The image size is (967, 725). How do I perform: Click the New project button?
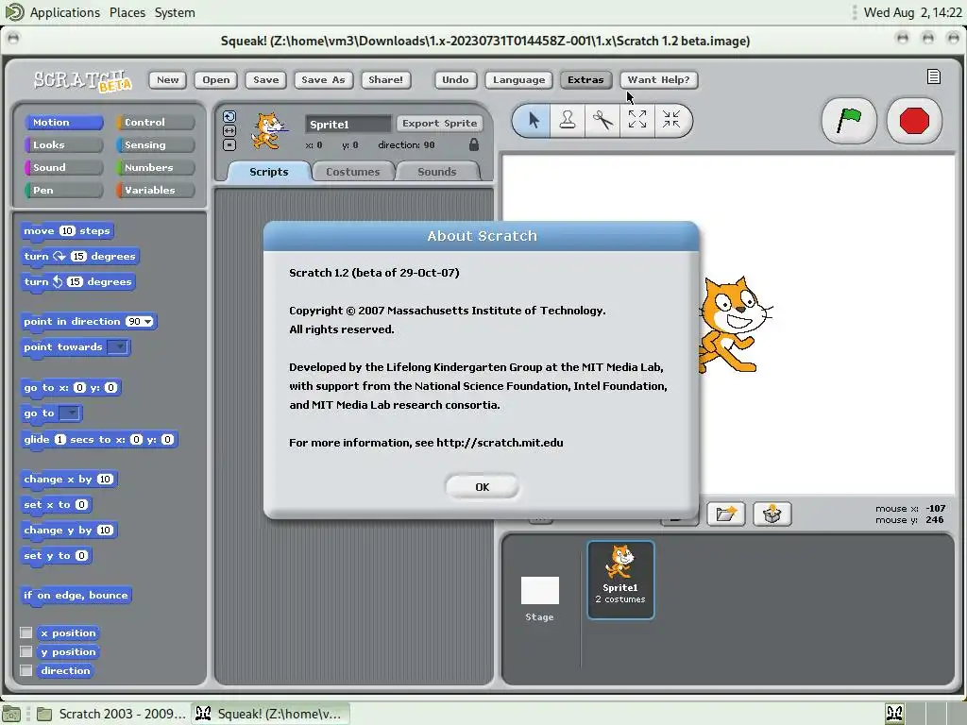168,79
